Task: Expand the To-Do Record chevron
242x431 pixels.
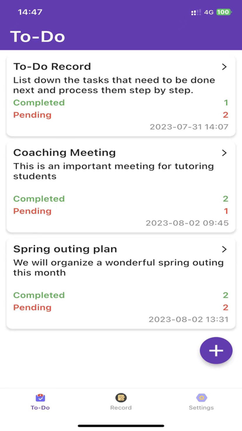Action: click(x=224, y=67)
